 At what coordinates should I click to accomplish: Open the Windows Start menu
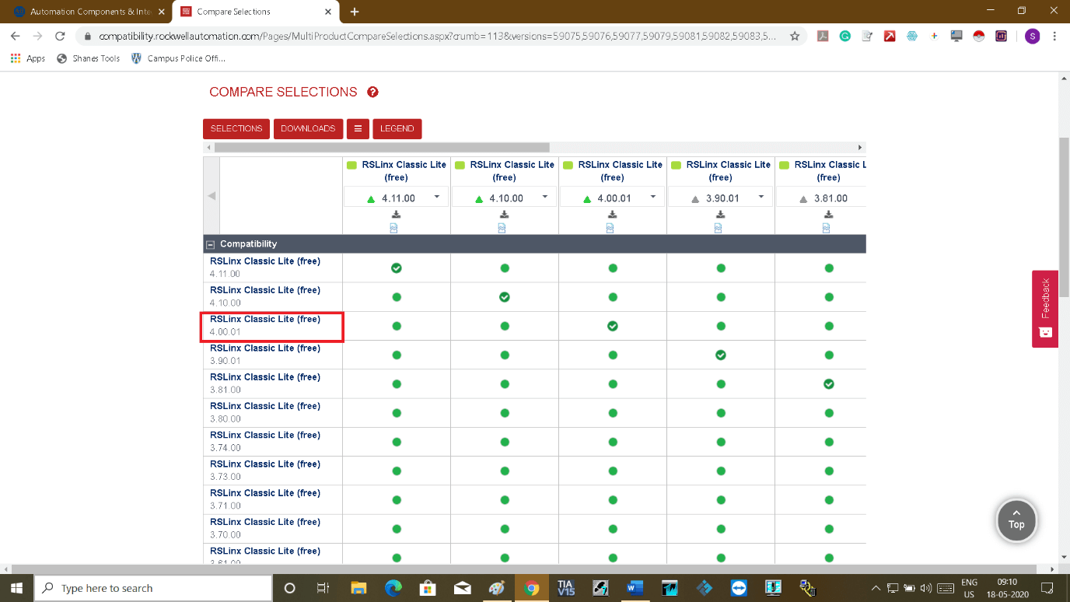tap(17, 588)
